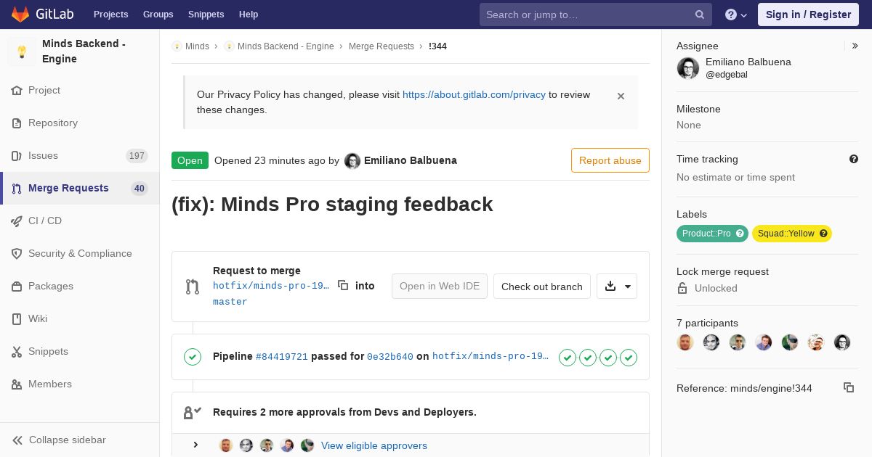
Task: Expand the approvers list chevron
Action: [x=195, y=445]
